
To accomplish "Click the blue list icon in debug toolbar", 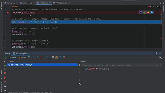I will click(x=60, y=57).
